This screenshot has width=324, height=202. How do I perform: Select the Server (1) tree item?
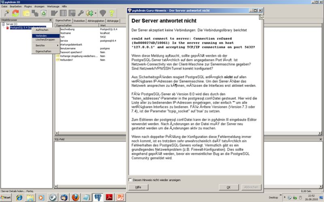point(12,24)
